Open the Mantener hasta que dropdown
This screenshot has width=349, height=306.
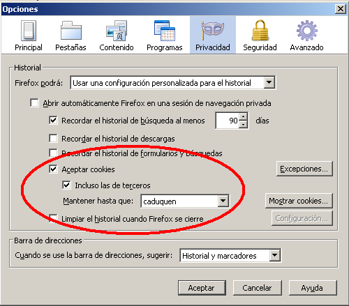click(x=223, y=201)
